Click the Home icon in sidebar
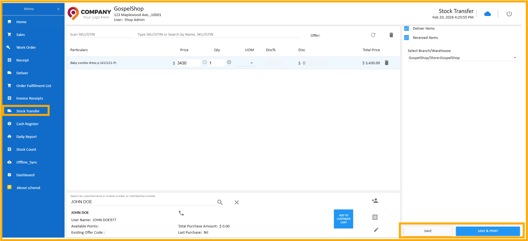 (10, 22)
